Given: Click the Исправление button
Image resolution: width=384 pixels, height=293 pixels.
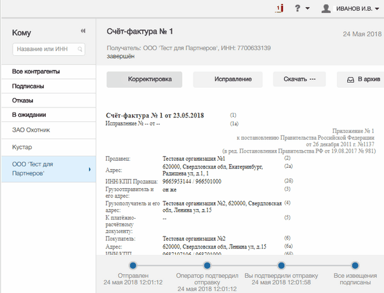Looking at the screenshot, I should (x=228, y=79).
